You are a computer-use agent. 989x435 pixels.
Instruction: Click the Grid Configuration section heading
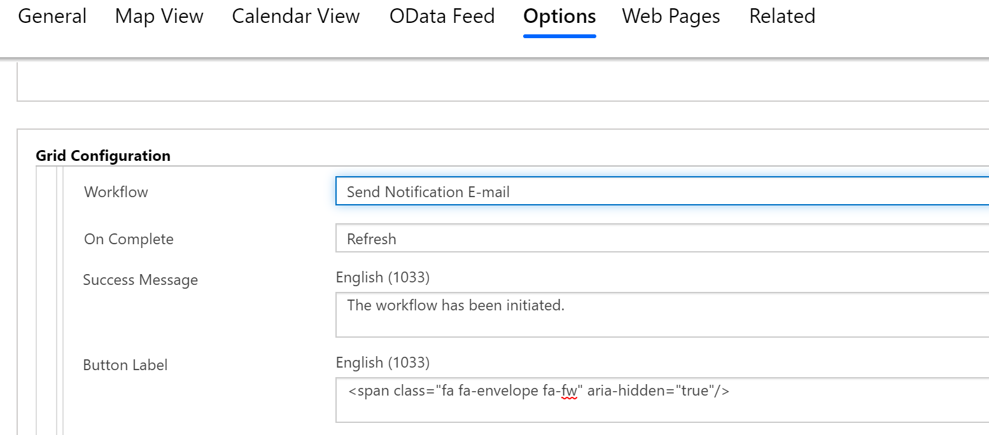(103, 156)
